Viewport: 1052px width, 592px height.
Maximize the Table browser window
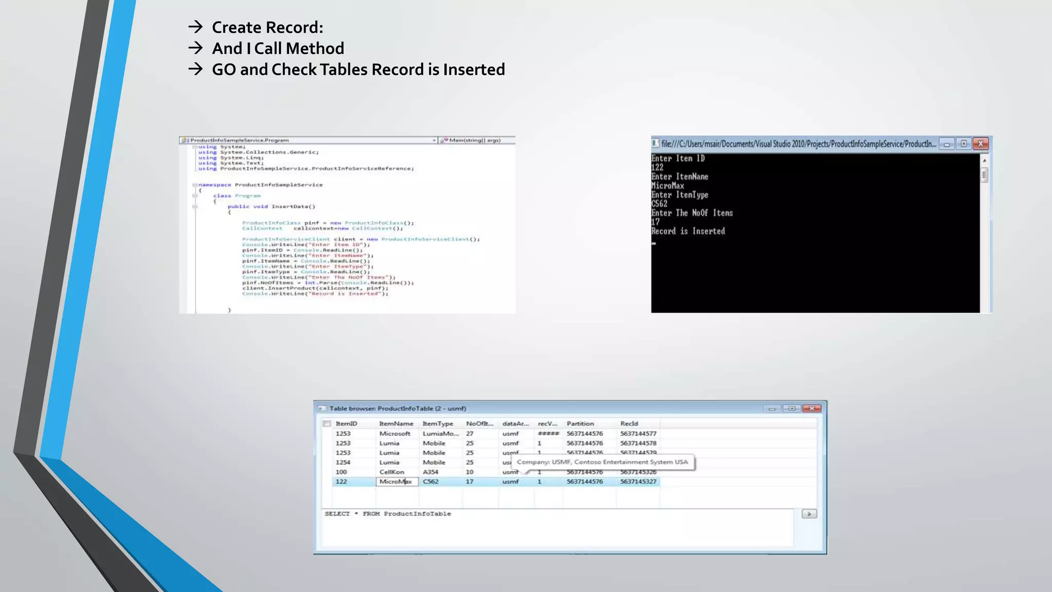[x=792, y=409]
